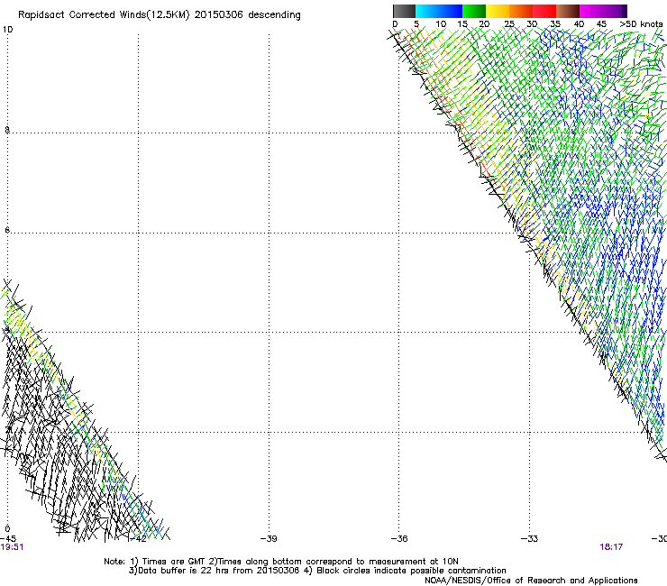The width and height of the screenshot is (667, 586).
Task: Click the brown 35-40 knots color swatch
Action: coord(568,11)
